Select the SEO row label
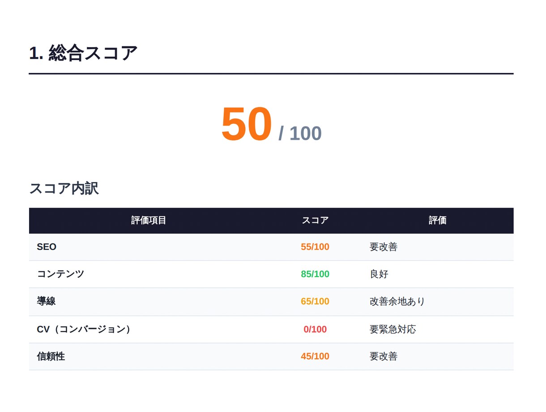 point(47,247)
